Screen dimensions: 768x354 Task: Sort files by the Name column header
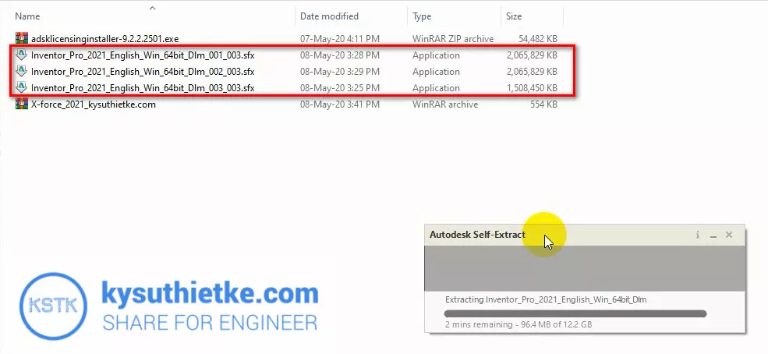click(27, 16)
